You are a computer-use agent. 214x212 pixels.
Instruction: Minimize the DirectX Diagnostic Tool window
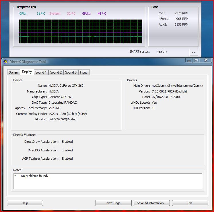click(189, 61)
